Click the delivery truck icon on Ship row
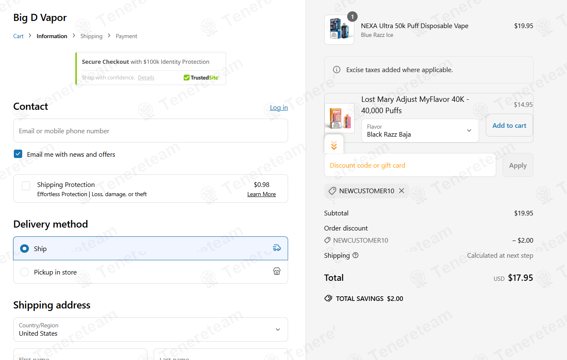This screenshot has height=360, width=567. pyautogui.click(x=276, y=248)
